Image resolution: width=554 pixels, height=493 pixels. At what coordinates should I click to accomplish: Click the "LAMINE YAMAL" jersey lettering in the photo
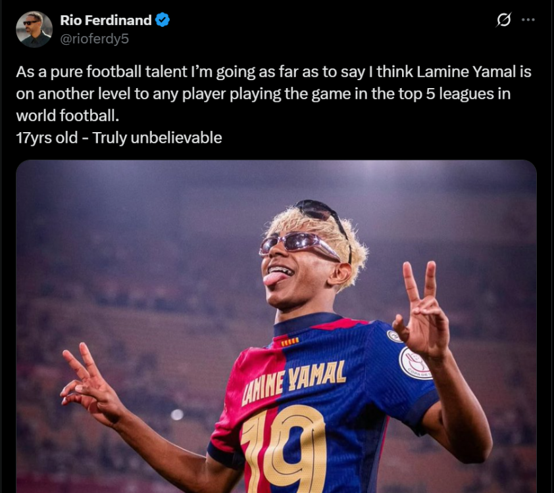pos(293,383)
